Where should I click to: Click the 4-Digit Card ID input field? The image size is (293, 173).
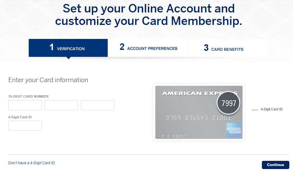pos(25,126)
